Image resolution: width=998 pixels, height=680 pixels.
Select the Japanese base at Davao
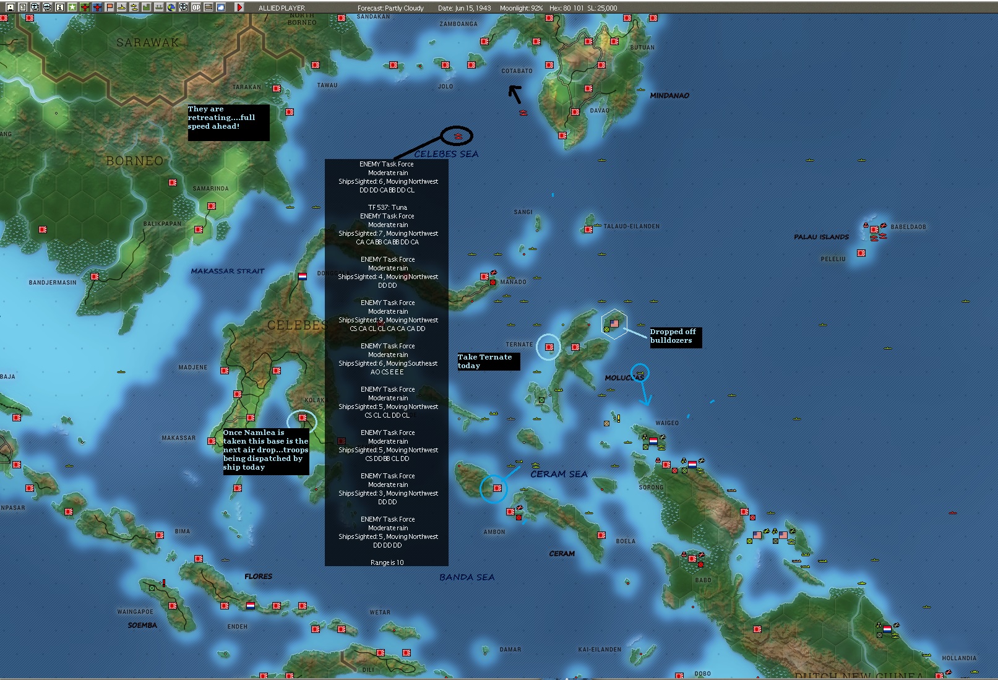pyautogui.click(x=575, y=112)
